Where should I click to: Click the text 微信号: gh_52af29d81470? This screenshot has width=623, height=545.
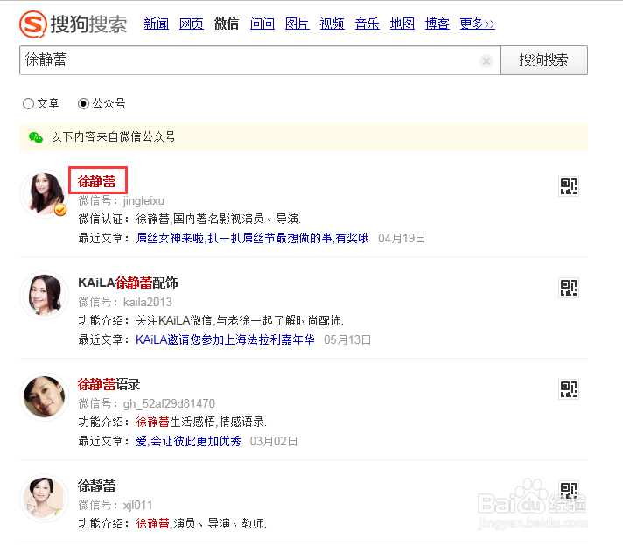point(147,403)
